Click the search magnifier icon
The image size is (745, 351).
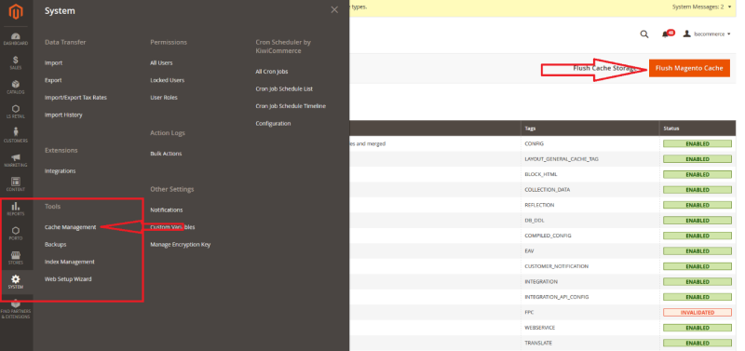pos(644,34)
